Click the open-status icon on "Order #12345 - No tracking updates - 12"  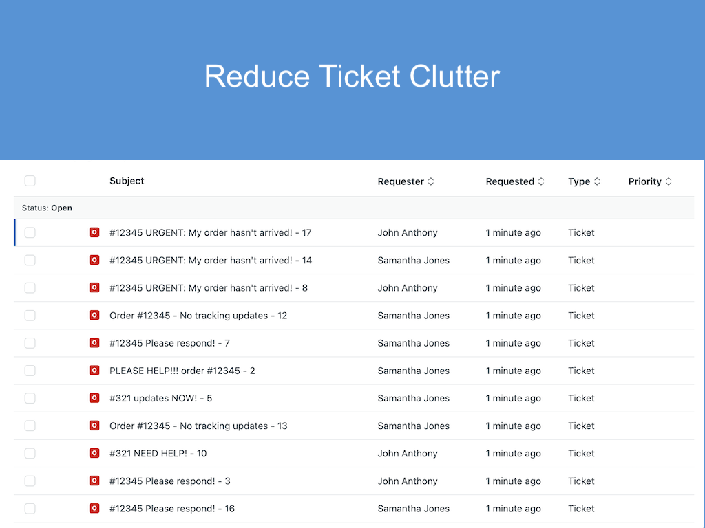(94, 316)
